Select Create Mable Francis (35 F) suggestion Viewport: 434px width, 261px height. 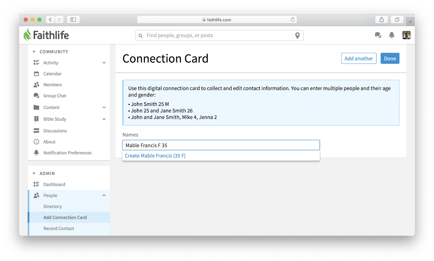click(x=155, y=156)
